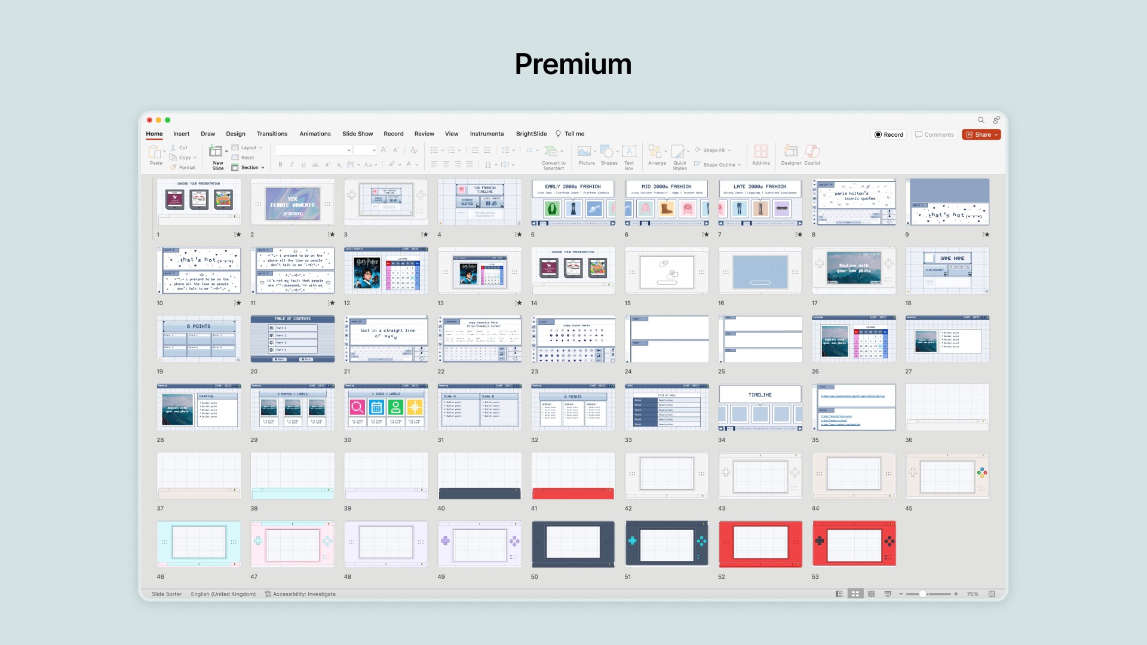Select slide 34 Timeline thumbnail

tap(760, 407)
